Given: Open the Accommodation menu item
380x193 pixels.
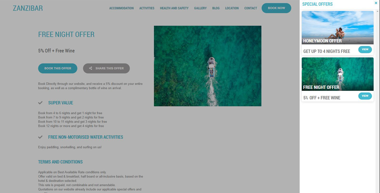Looking at the screenshot, I should click(x=121, y=8).
